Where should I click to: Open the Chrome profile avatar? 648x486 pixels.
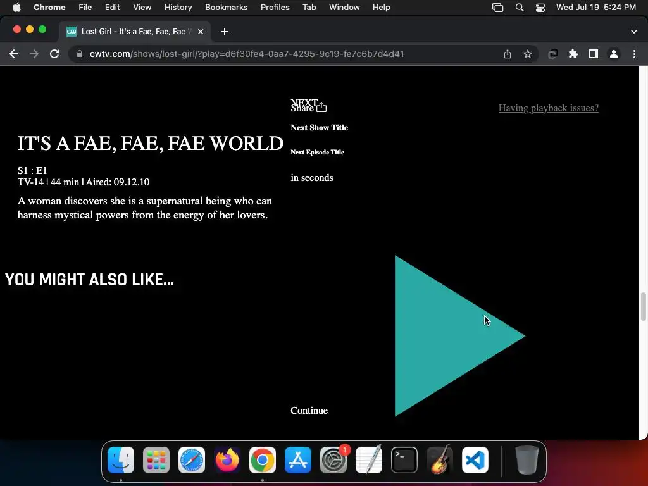pyautogui.click(x=614, y=54)
